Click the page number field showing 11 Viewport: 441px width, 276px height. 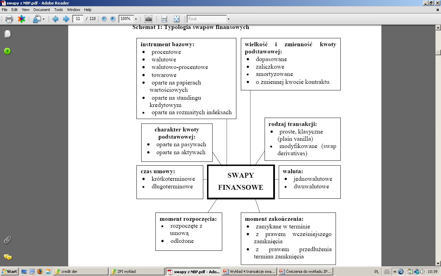[78, 19]
